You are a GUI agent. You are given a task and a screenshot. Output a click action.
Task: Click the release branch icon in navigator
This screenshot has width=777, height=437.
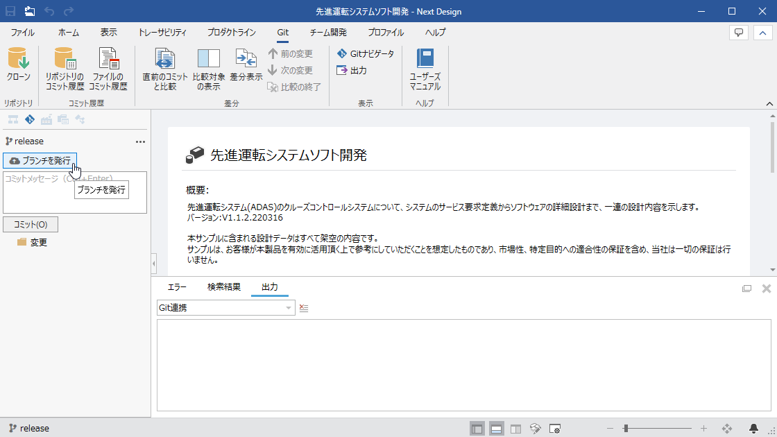click(x=8, y=142)
